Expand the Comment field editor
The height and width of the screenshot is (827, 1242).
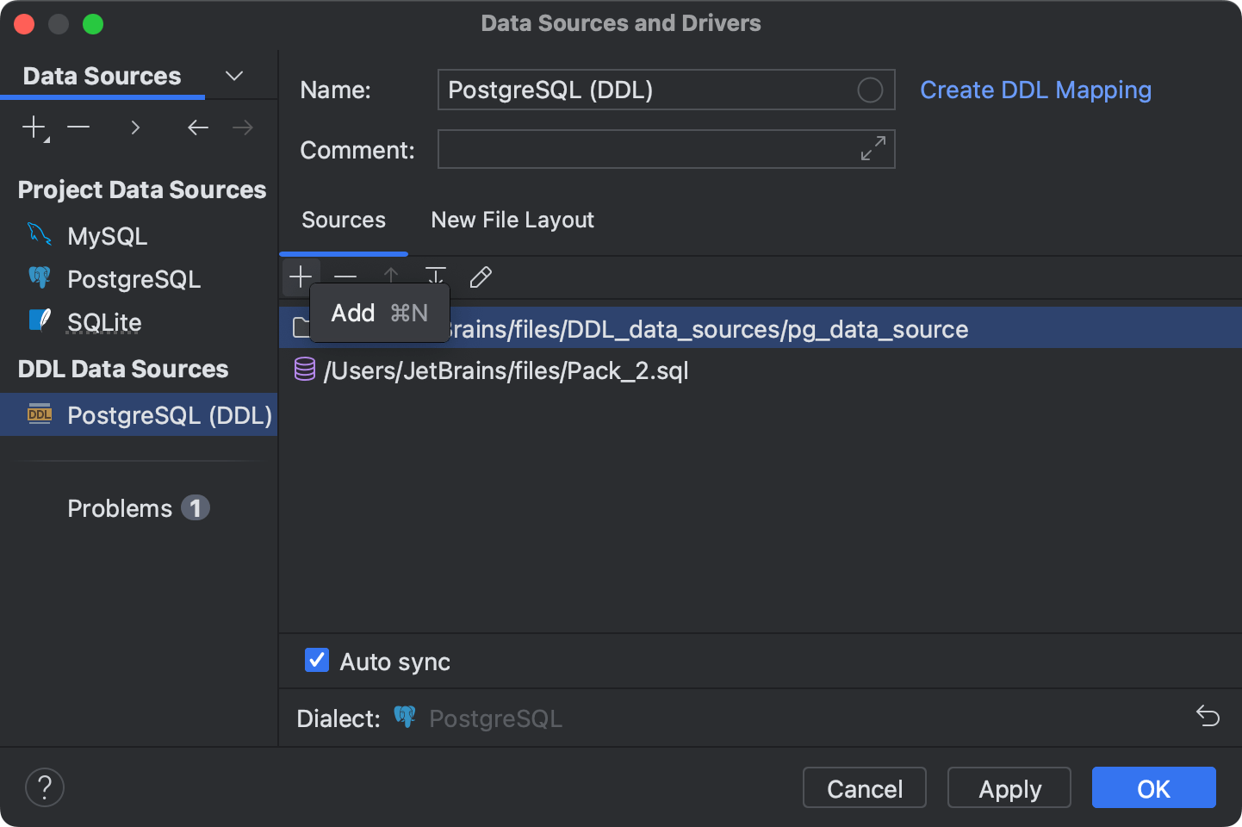(873, 148)
